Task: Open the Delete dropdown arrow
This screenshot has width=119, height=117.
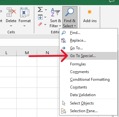Action: (11, 26)
